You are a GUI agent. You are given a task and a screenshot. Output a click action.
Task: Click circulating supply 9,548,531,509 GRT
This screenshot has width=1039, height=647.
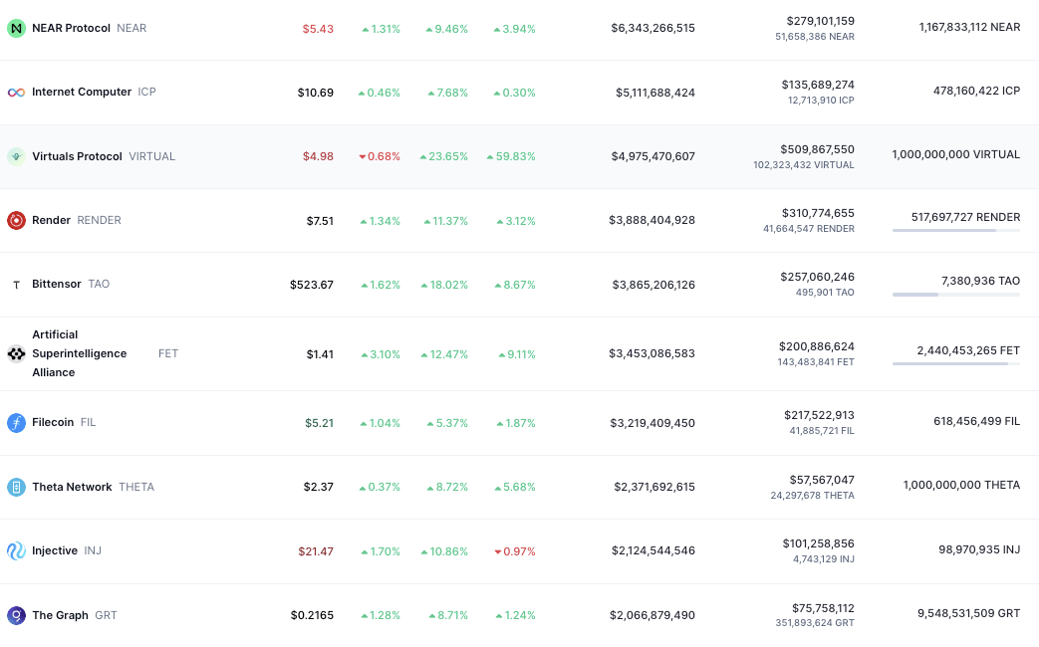click(968, 613)
